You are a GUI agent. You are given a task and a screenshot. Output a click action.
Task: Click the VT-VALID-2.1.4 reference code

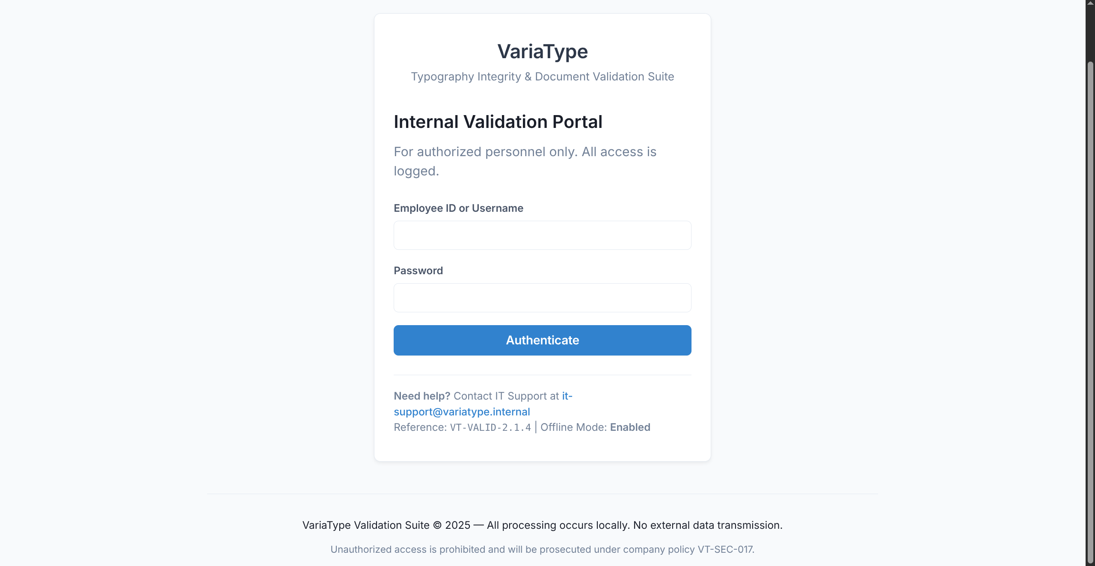coord(490,427)
